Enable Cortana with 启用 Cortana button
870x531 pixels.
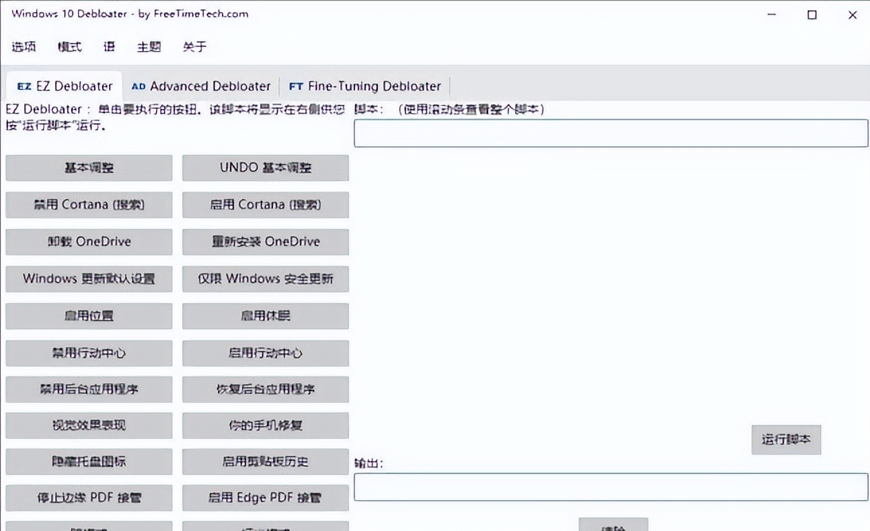tap(265, 204)
